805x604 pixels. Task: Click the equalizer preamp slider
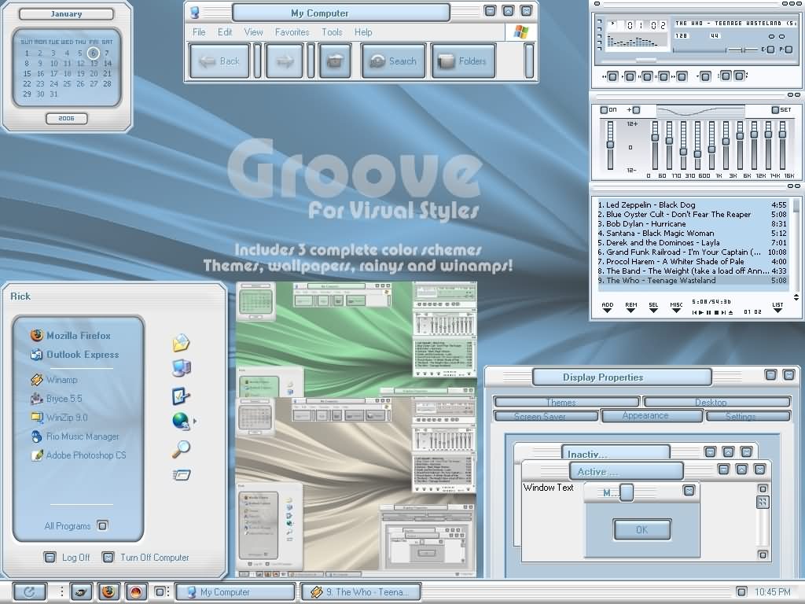pyautogui.click(x=610, y=145)
